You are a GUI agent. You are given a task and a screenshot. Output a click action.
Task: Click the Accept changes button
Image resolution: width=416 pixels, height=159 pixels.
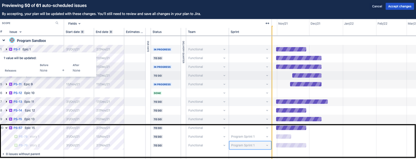tap(399, 6)
